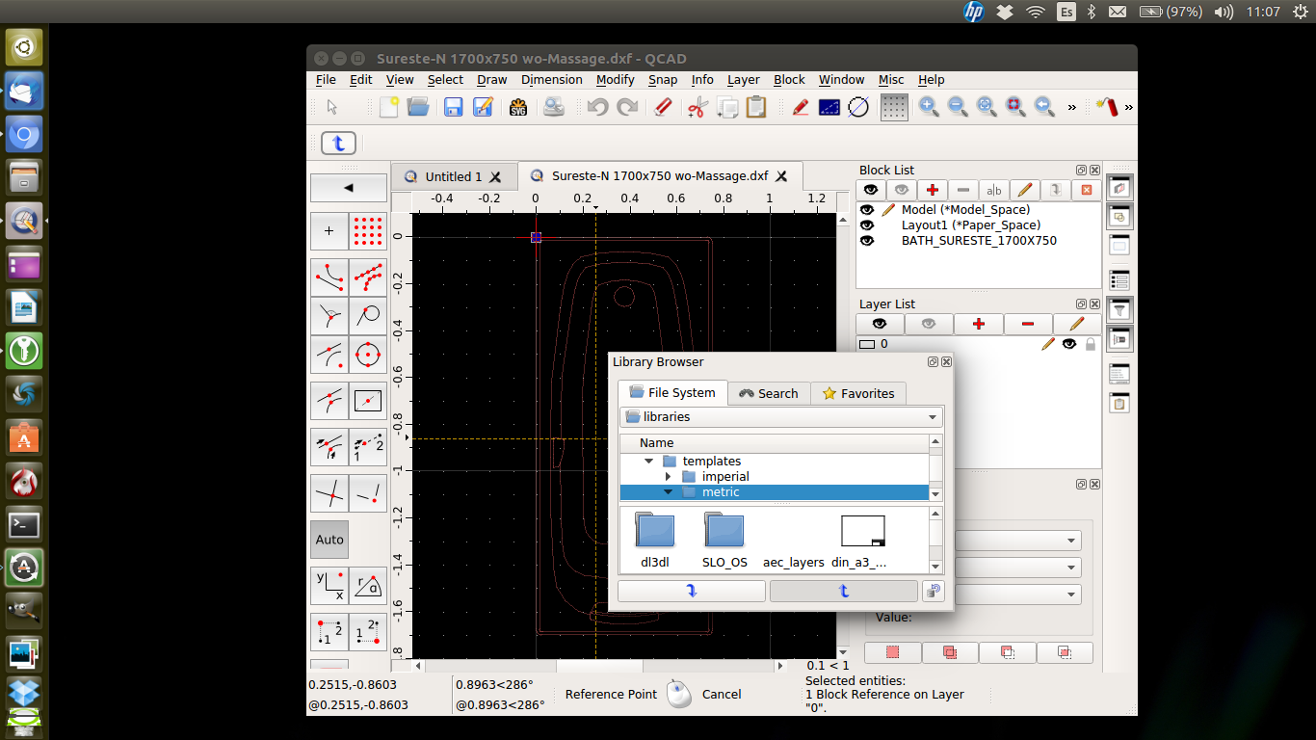This screenshot has height=740, width=1316.
Task: Click the dynamite Explode tool icon
Action: tap(1107, 107)
